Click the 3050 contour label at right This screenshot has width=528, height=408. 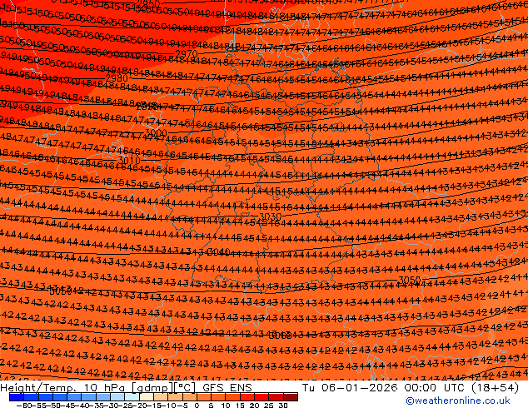[x=410, y=280]
